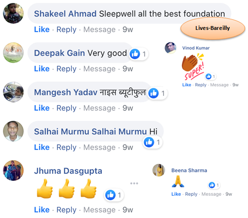Image resolution: width=248 pixels, height=218 pixels.
Task: Click the orange Lives-Bareilly callout
Action: [213, 28]
